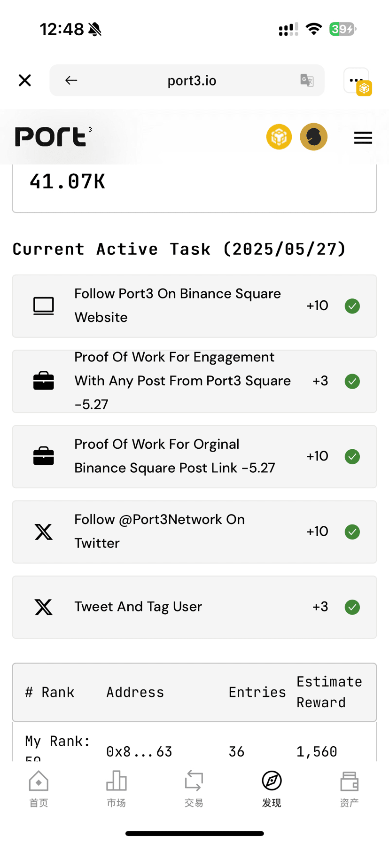
Task: Open the three-dots browser menu
Action: coord(356,80)
